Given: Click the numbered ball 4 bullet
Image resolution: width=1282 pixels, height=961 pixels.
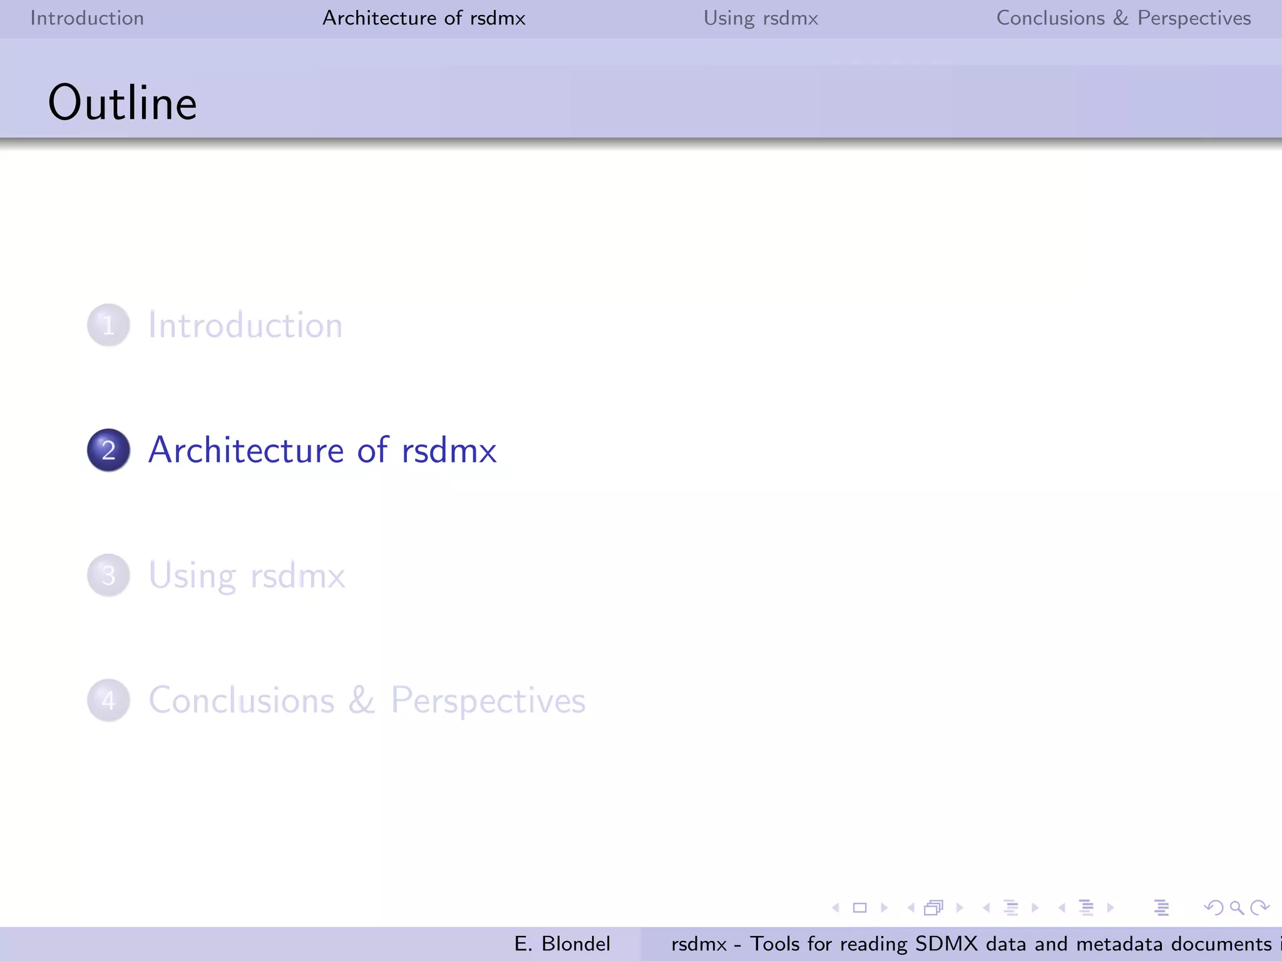Looking at the screenshot, I should pos(108,701).
